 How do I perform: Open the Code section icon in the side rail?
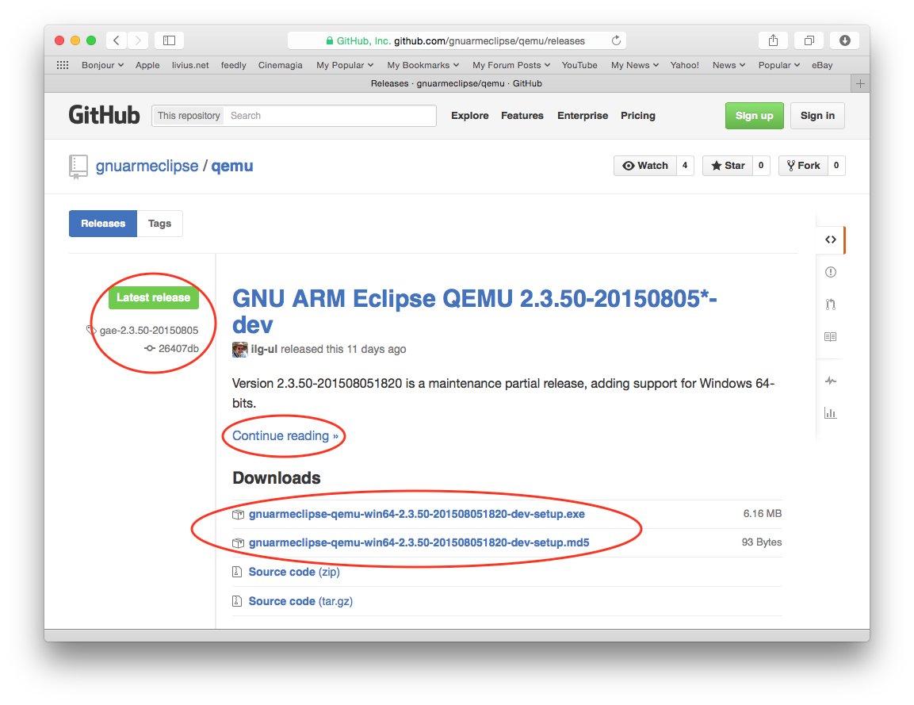pos(831,239)
